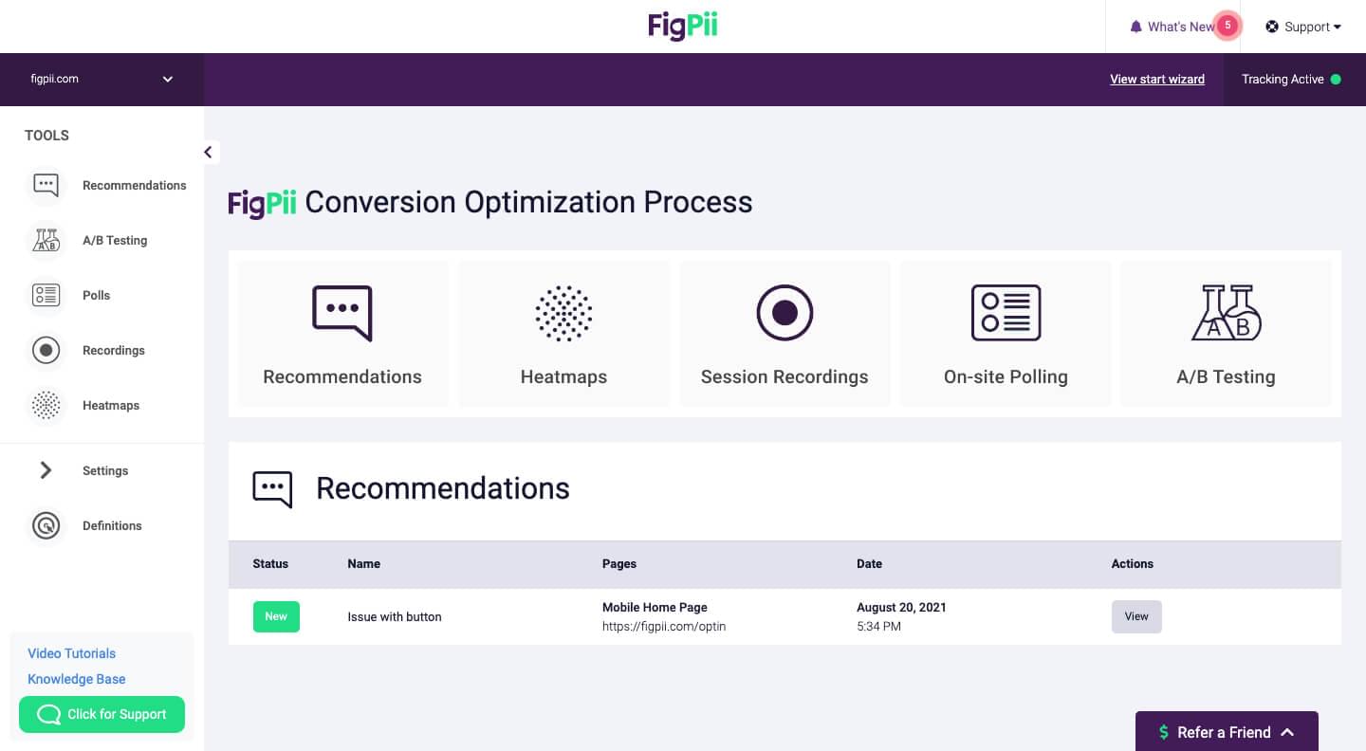The width and height of the screenshot is (1366, 751).
Task: Select the Heatmaps process card
Action: pos(563,334)
